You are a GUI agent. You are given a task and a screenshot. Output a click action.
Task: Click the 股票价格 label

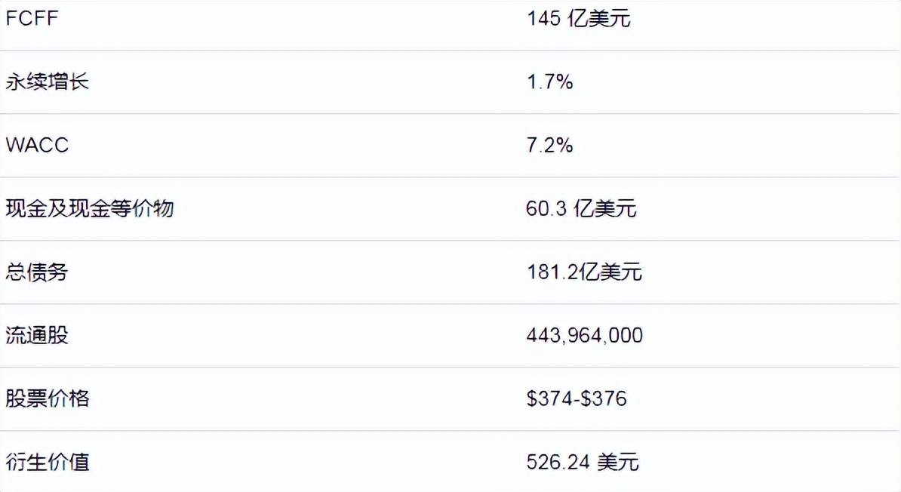48,398
